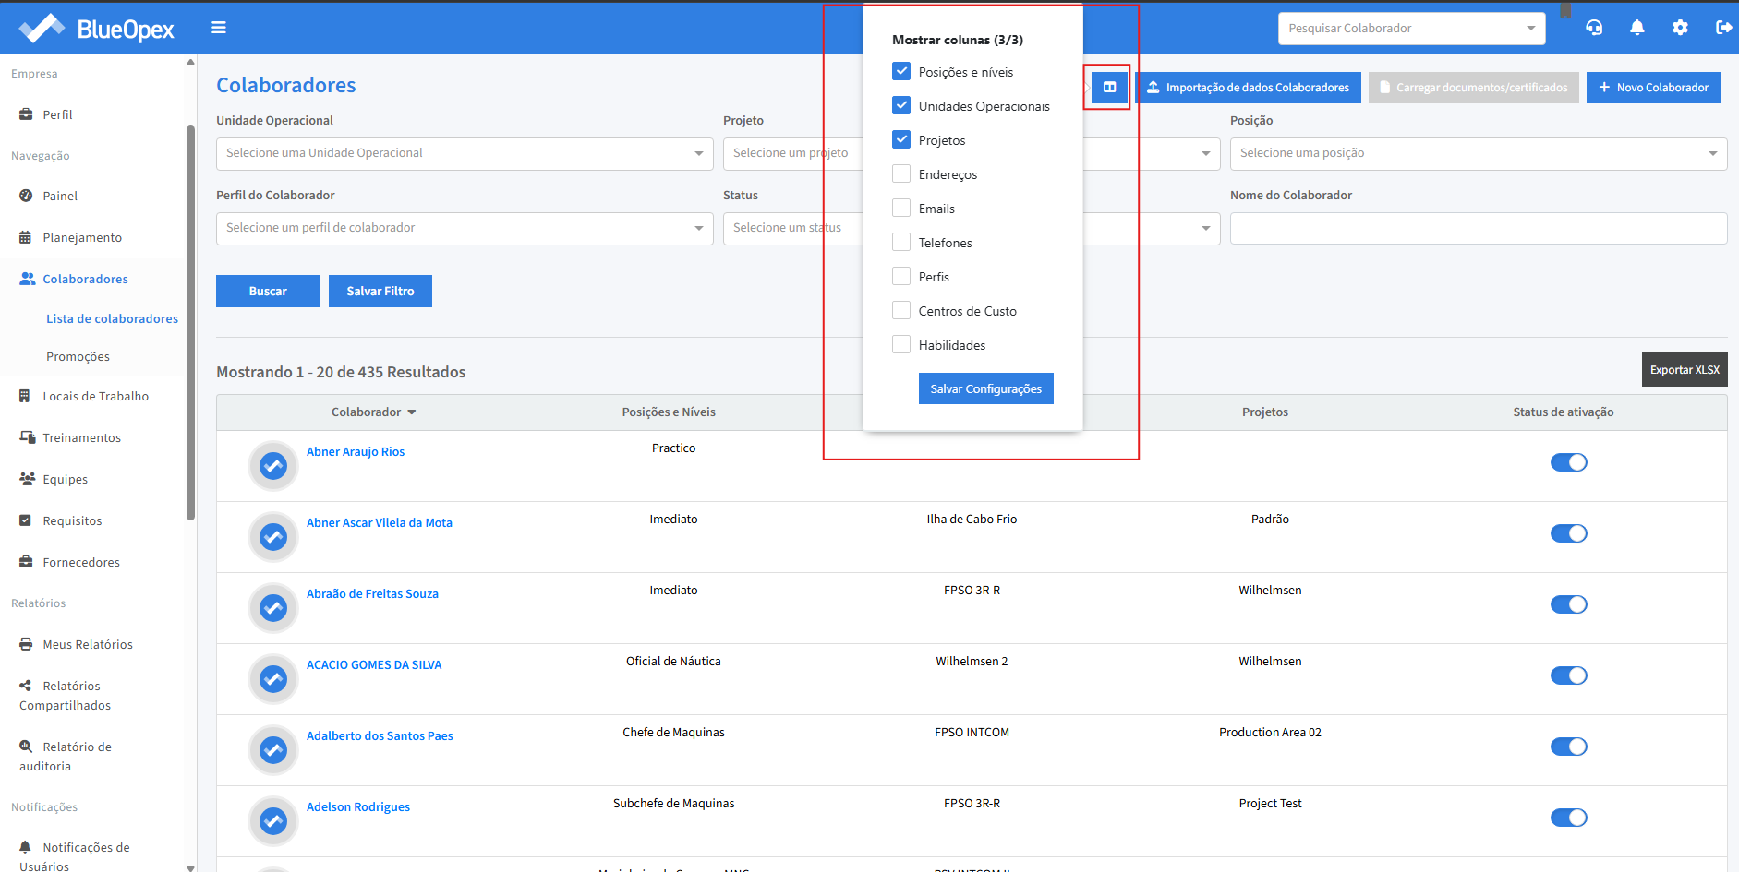Image resolution: width=1739 pixels, height=872 pixels.
Task: Click the Buscar button
Action: (268, 291)
